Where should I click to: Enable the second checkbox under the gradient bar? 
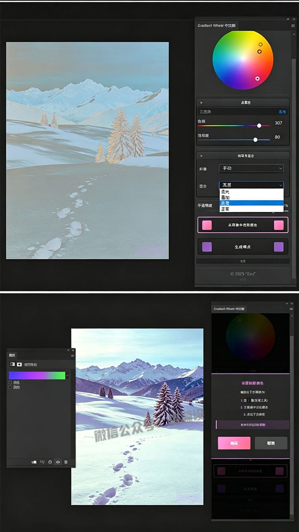coord(10,387)
